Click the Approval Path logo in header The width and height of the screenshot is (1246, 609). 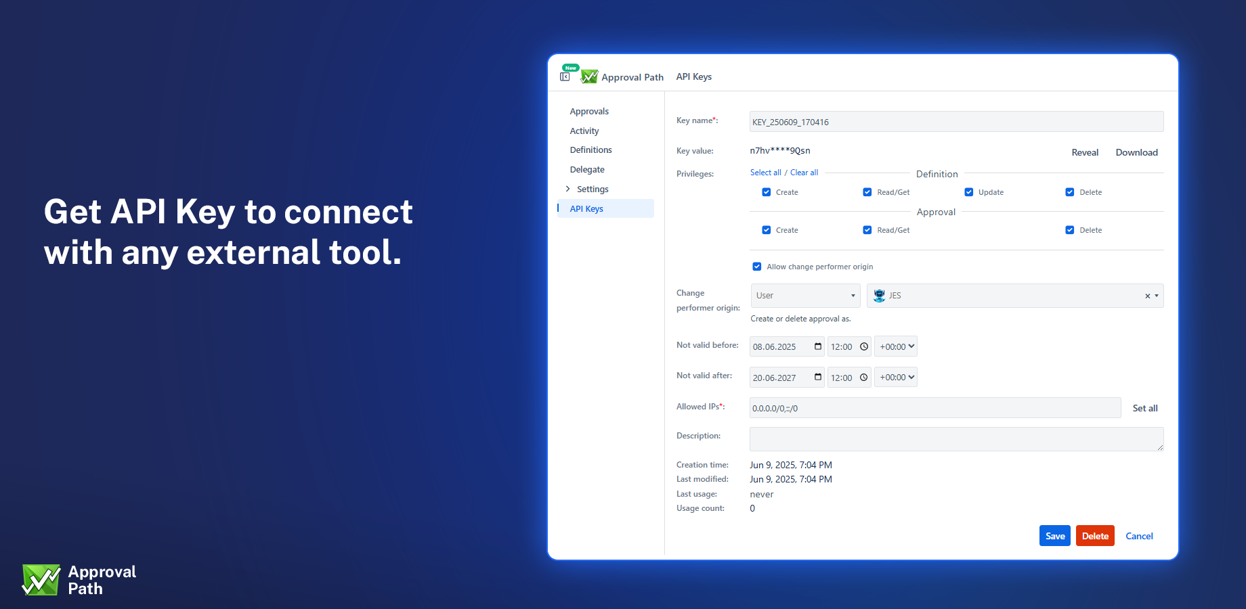589,76
